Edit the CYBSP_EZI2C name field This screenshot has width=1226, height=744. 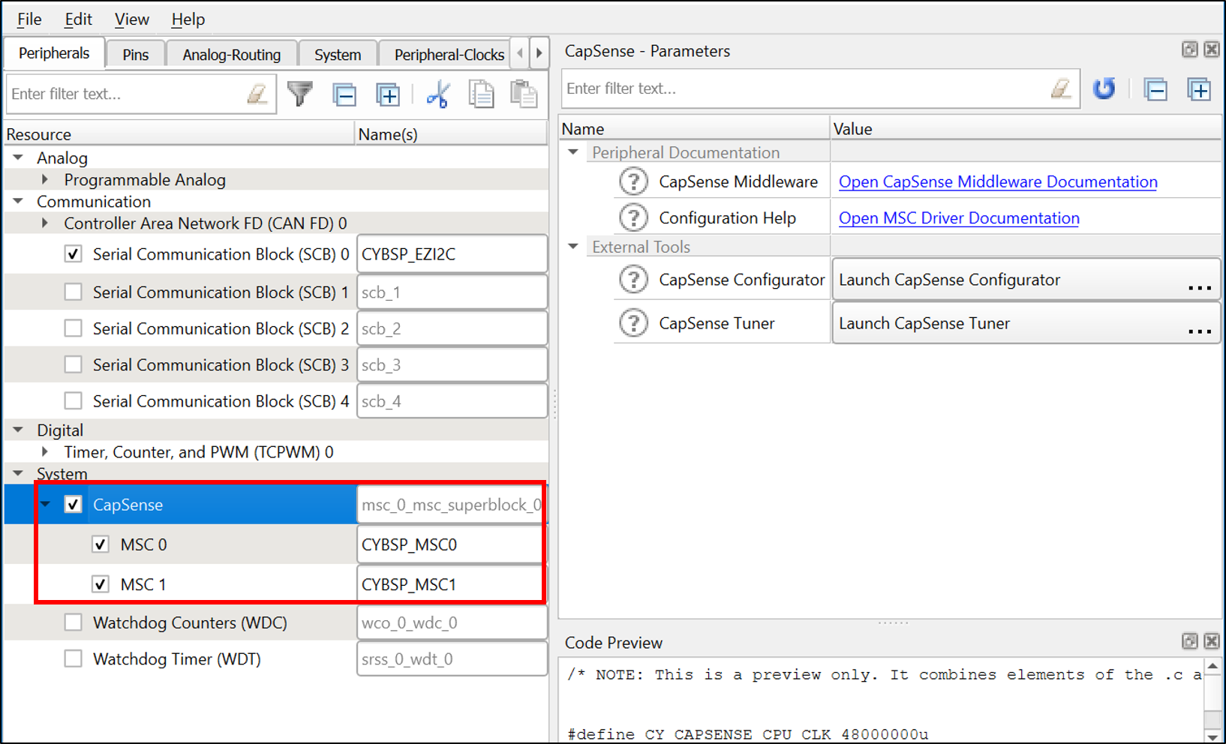pyautogui.click(x=452, y=254)
